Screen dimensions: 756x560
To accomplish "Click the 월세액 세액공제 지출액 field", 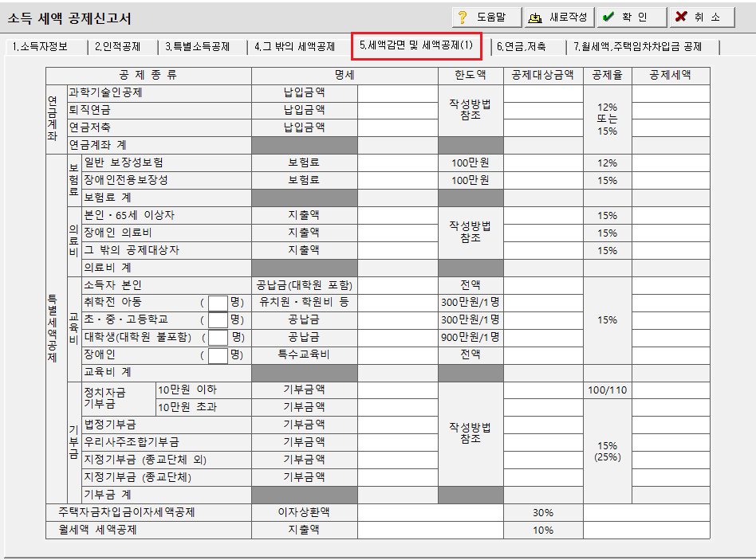I will point(431,531).
